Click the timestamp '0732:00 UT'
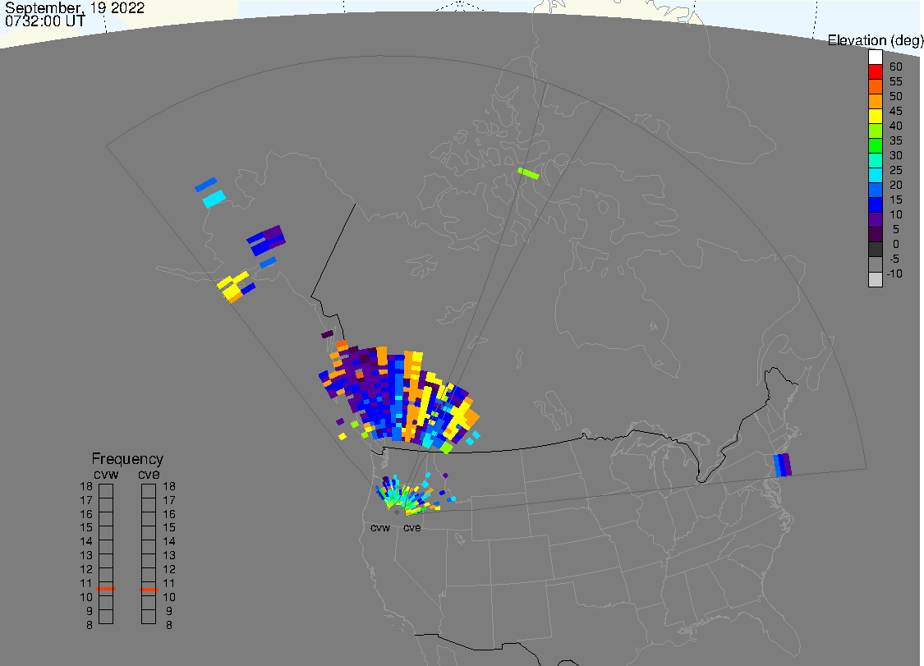The height and width of the screenshot is (666, 924). [45, 21]
